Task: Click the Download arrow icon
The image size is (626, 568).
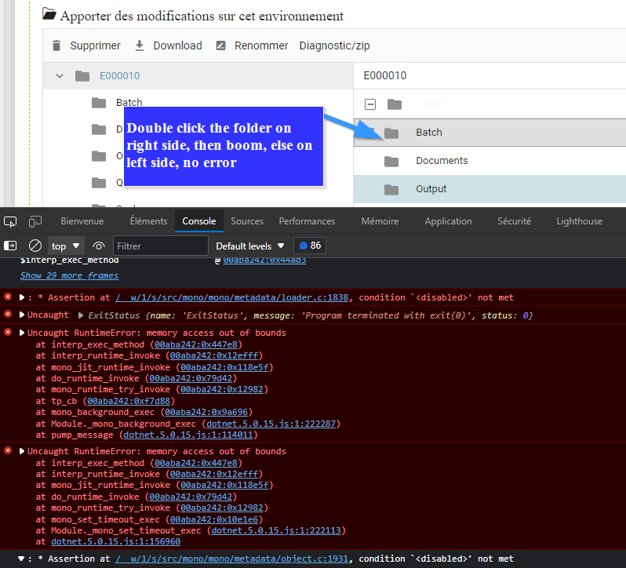Action: pos(140,46)
